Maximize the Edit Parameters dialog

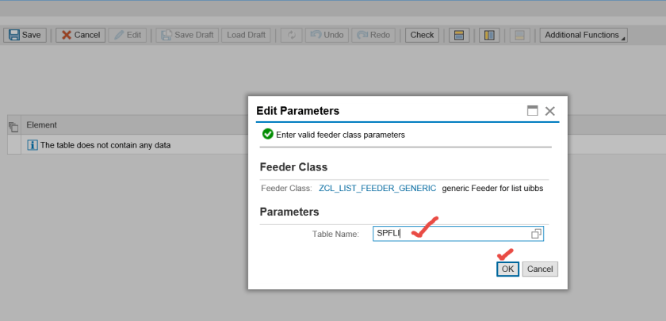[533, 111]
